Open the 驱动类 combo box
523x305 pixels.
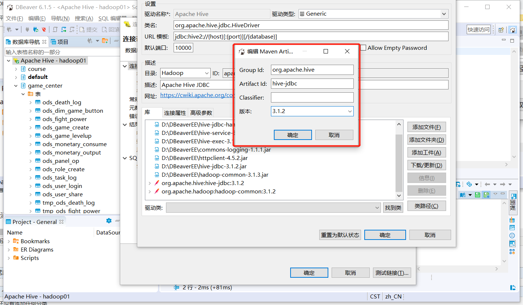[273, 208]
